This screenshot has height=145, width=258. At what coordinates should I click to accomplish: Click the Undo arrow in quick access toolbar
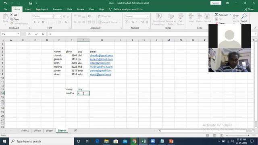(x=5, y=3)
